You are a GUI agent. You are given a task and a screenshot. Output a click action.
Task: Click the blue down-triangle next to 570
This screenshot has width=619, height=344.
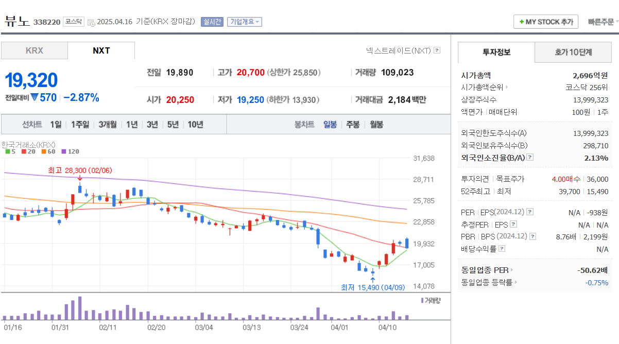pos(35,97)
